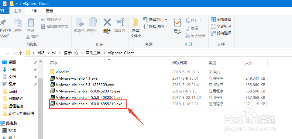Open 支付宝社保证明 folder in navigation pane
This screenshot has width=292, height=139.
[21, 113]
